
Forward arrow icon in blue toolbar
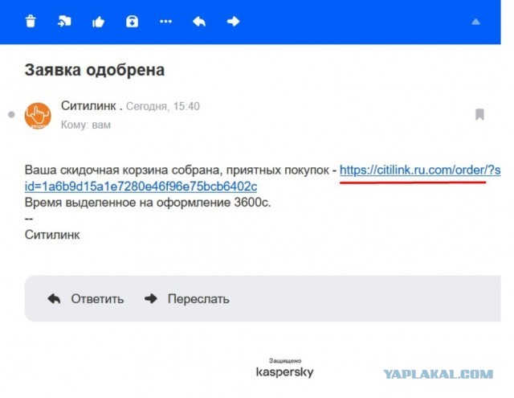pos(233,22)
